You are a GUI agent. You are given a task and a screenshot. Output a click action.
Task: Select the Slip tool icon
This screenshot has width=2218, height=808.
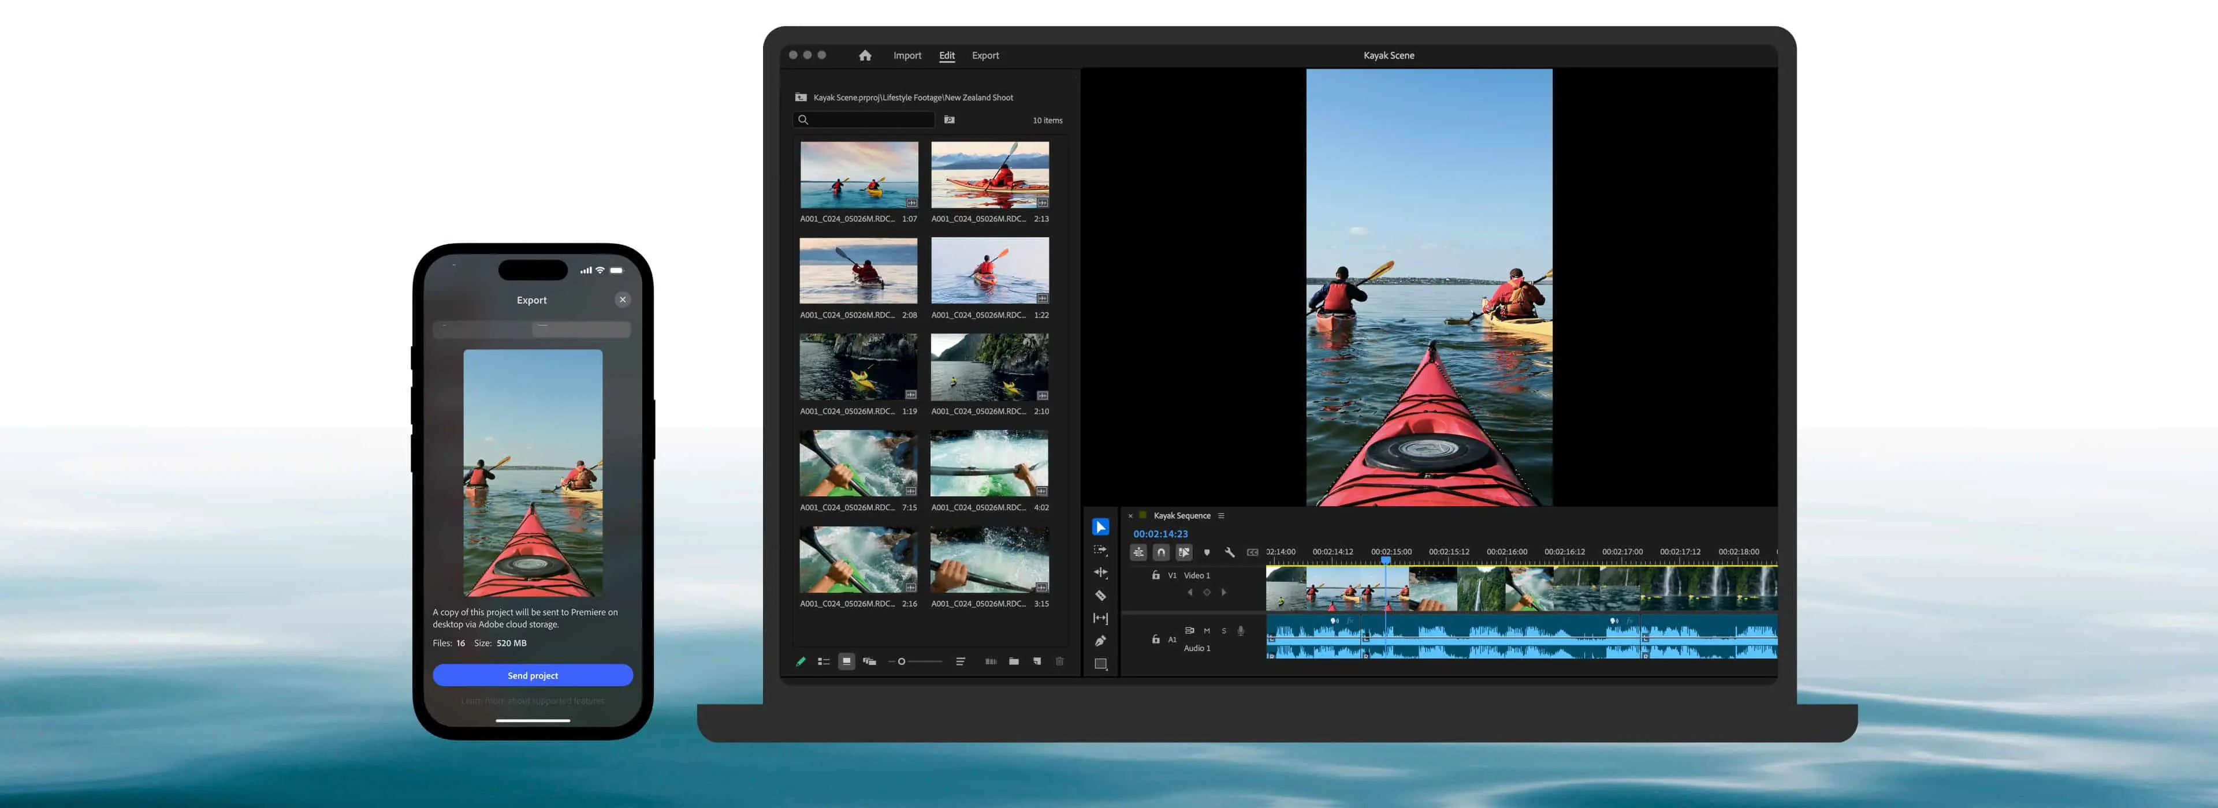1100,618
